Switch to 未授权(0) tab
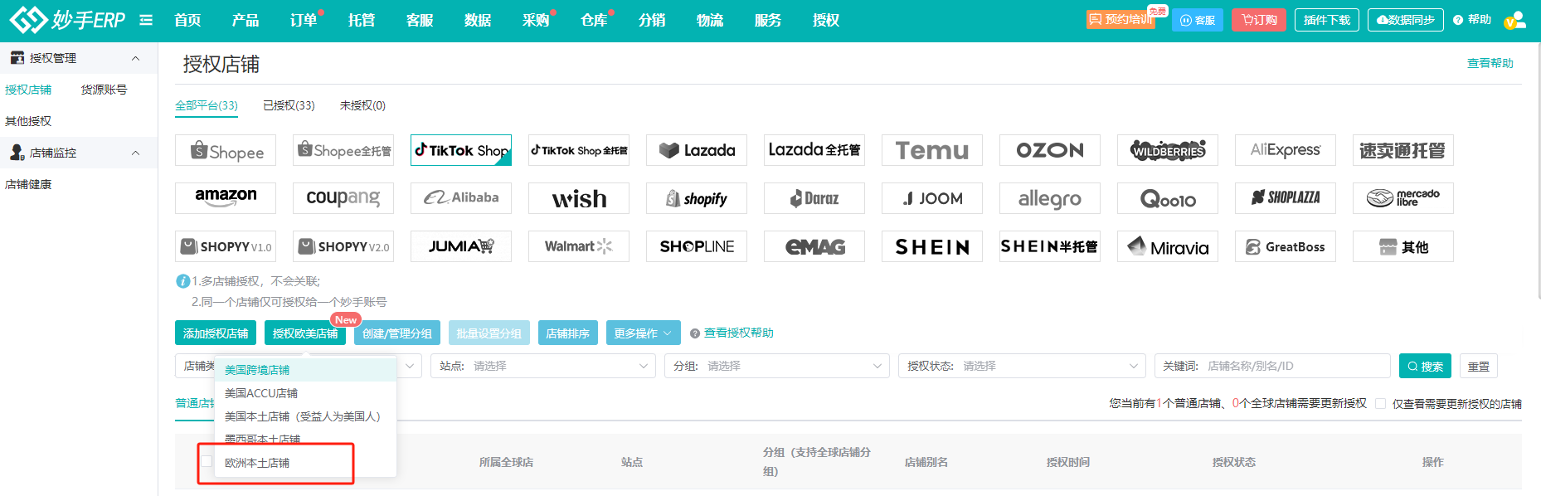 pos(362,105)
